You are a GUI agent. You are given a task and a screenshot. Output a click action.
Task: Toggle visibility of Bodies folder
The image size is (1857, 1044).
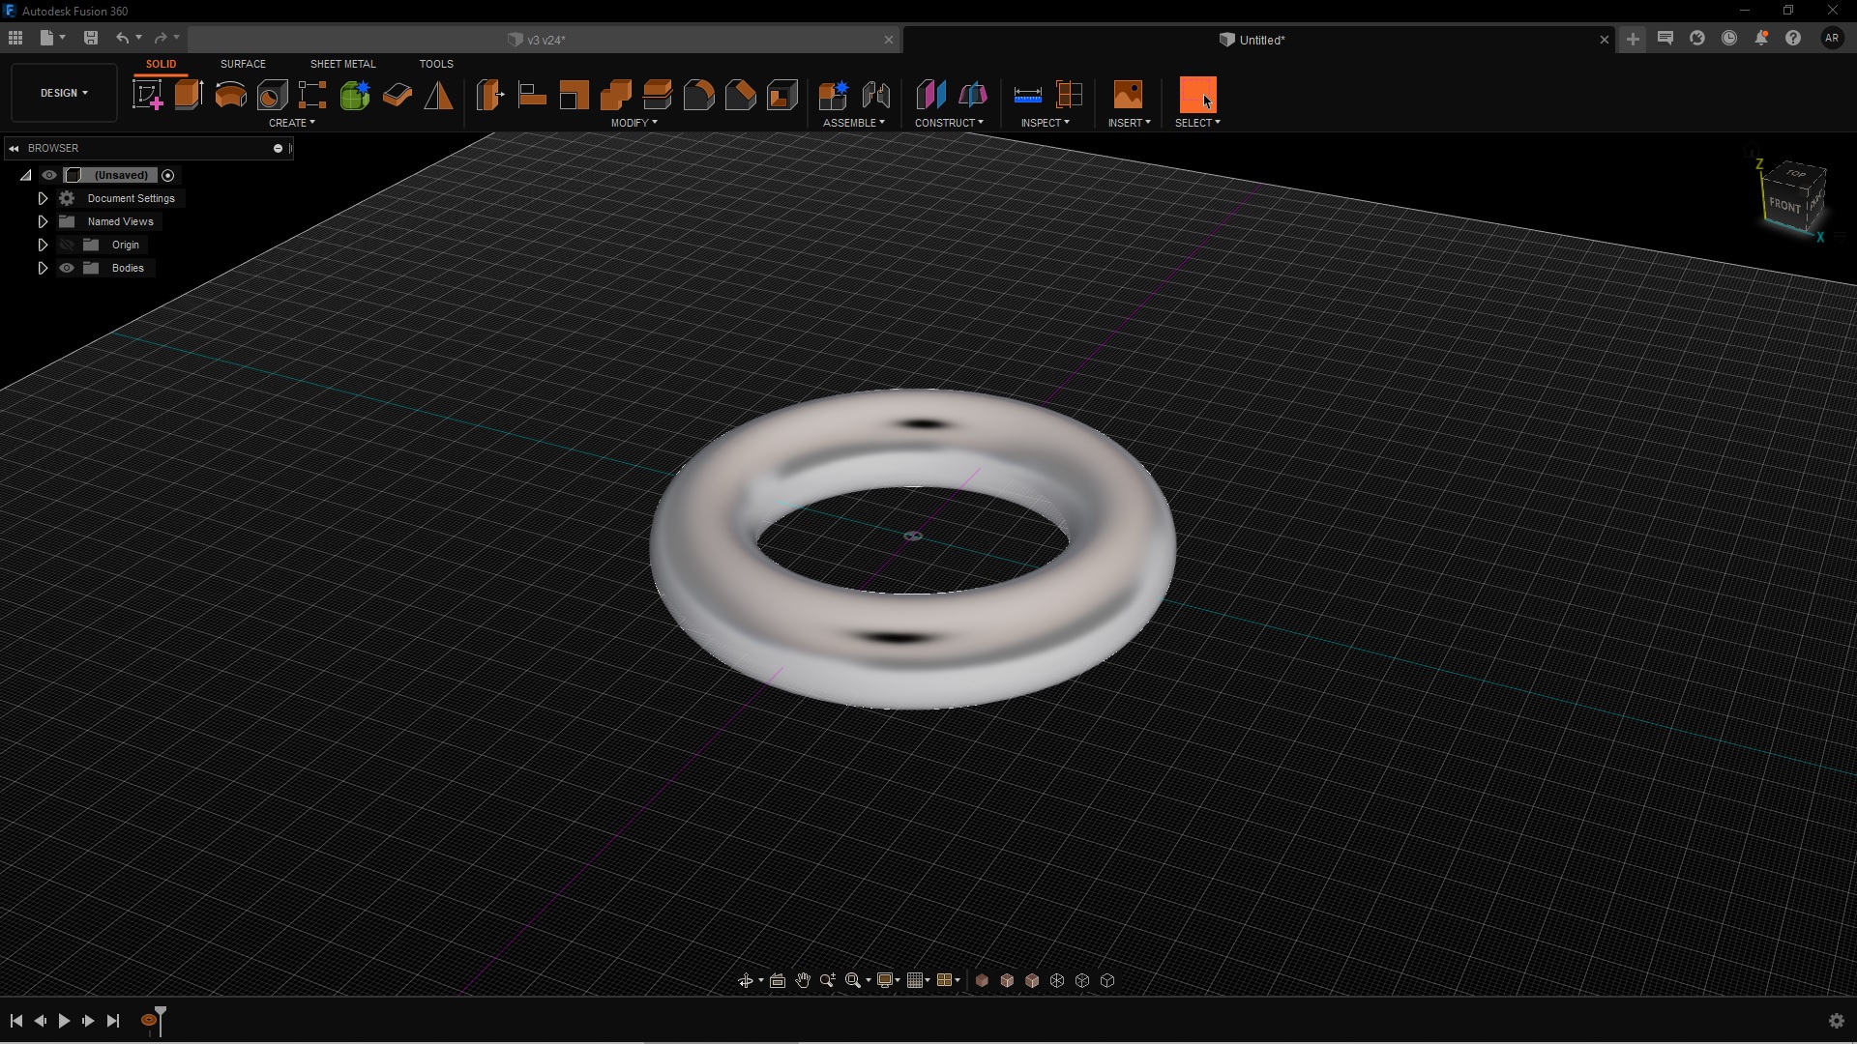67,268
